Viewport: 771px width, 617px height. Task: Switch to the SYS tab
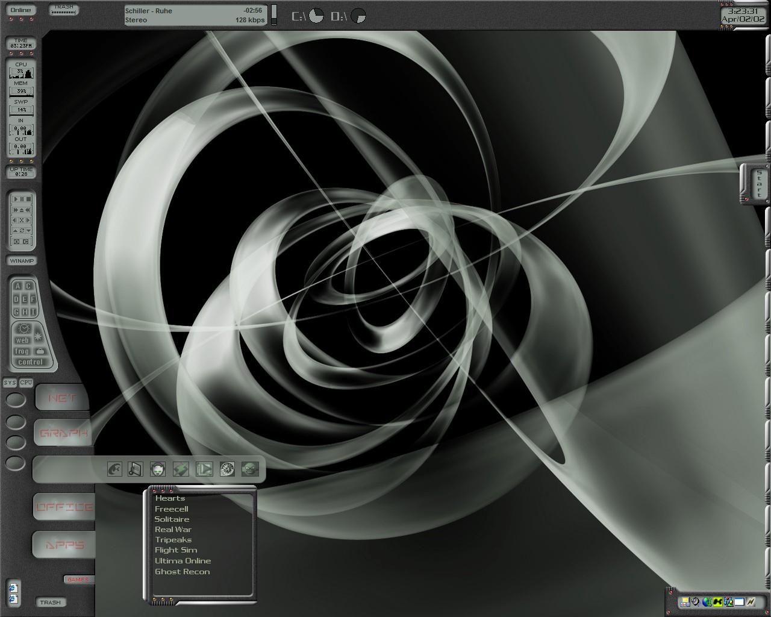point(10,383)
